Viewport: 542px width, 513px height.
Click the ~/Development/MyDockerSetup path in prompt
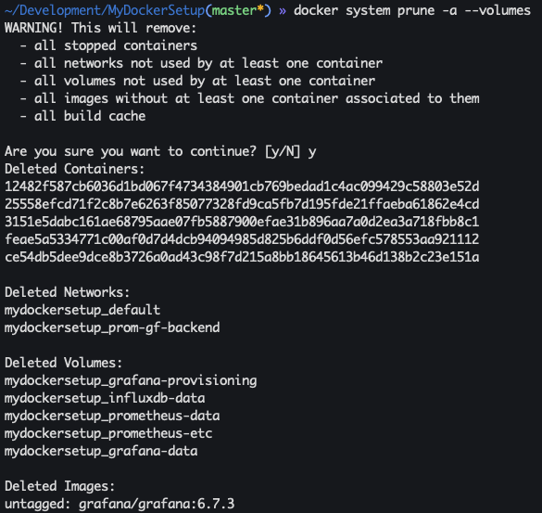105,11
